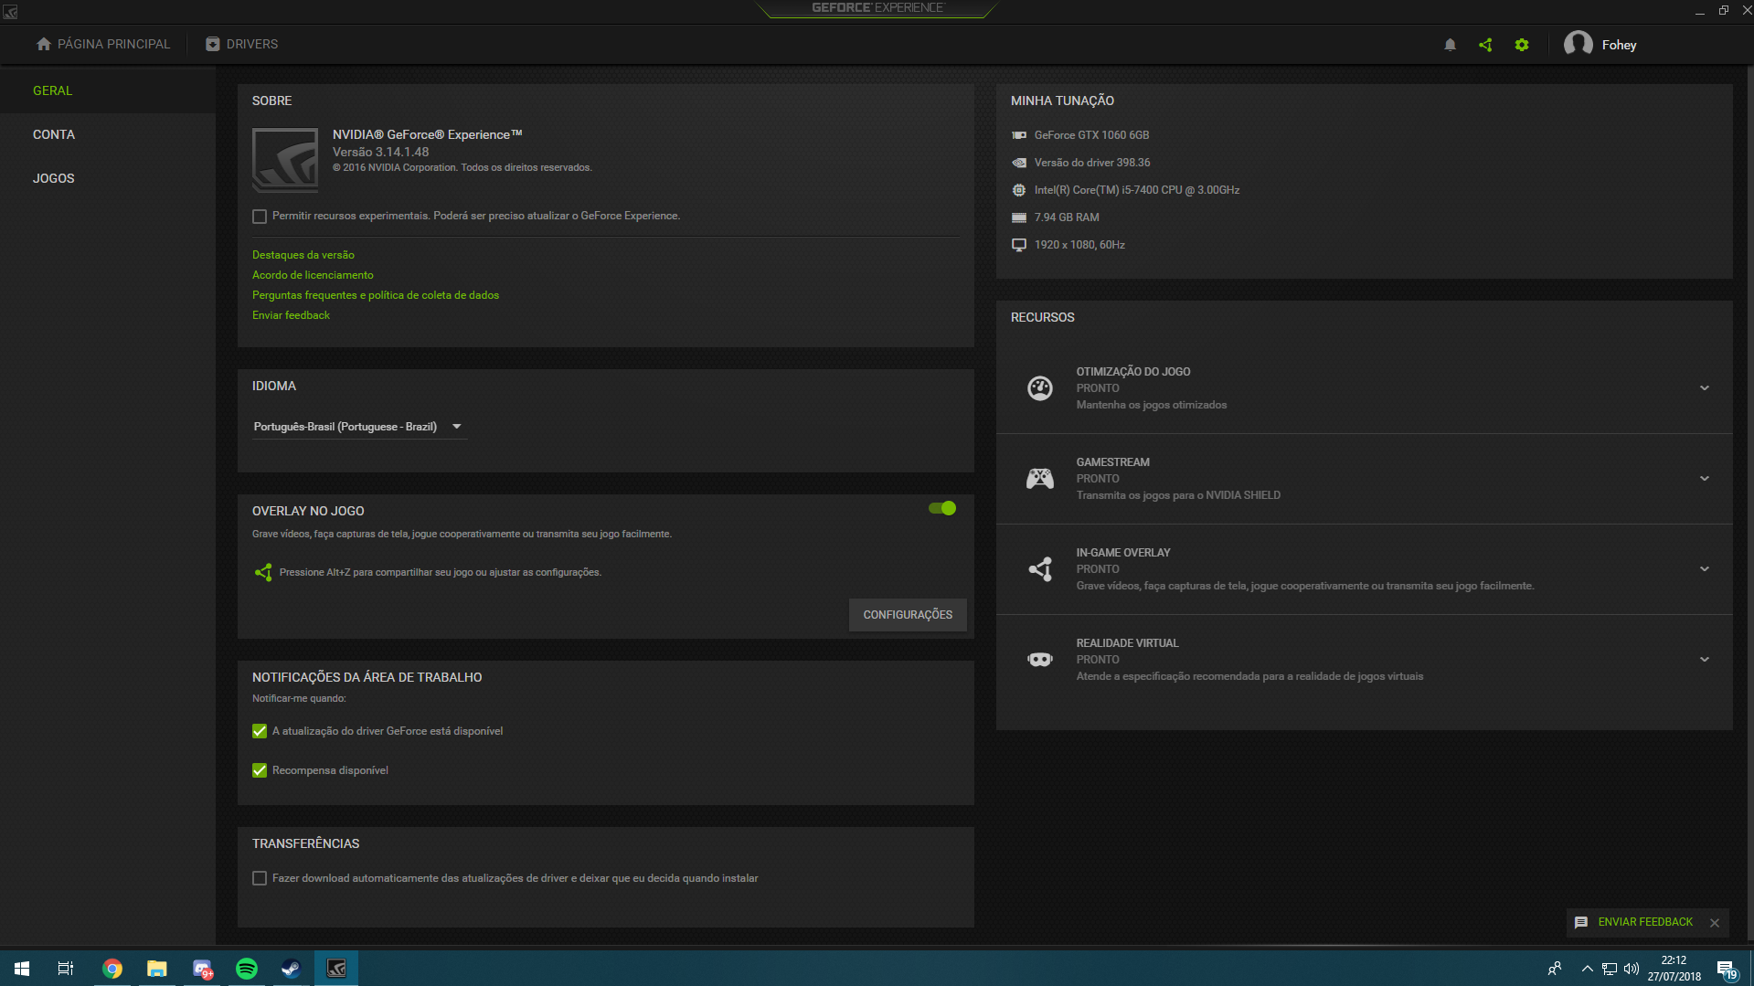Click the RAM module icon
Screen dimensions: 1754x986
(x=1019, y=217)
